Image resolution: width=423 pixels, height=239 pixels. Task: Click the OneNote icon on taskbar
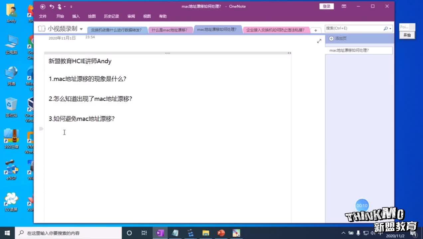tap(160, 233)
